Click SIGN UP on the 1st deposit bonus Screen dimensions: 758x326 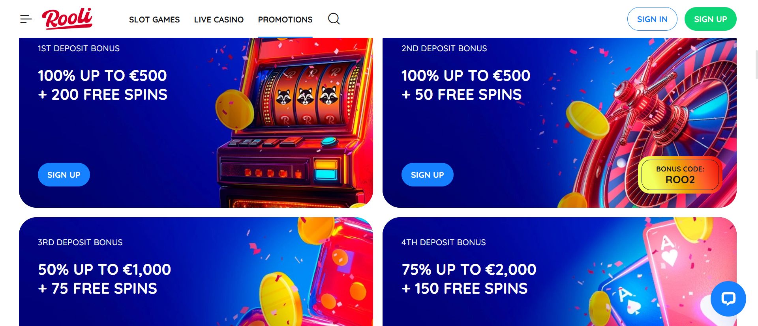[x=64, y=175]
